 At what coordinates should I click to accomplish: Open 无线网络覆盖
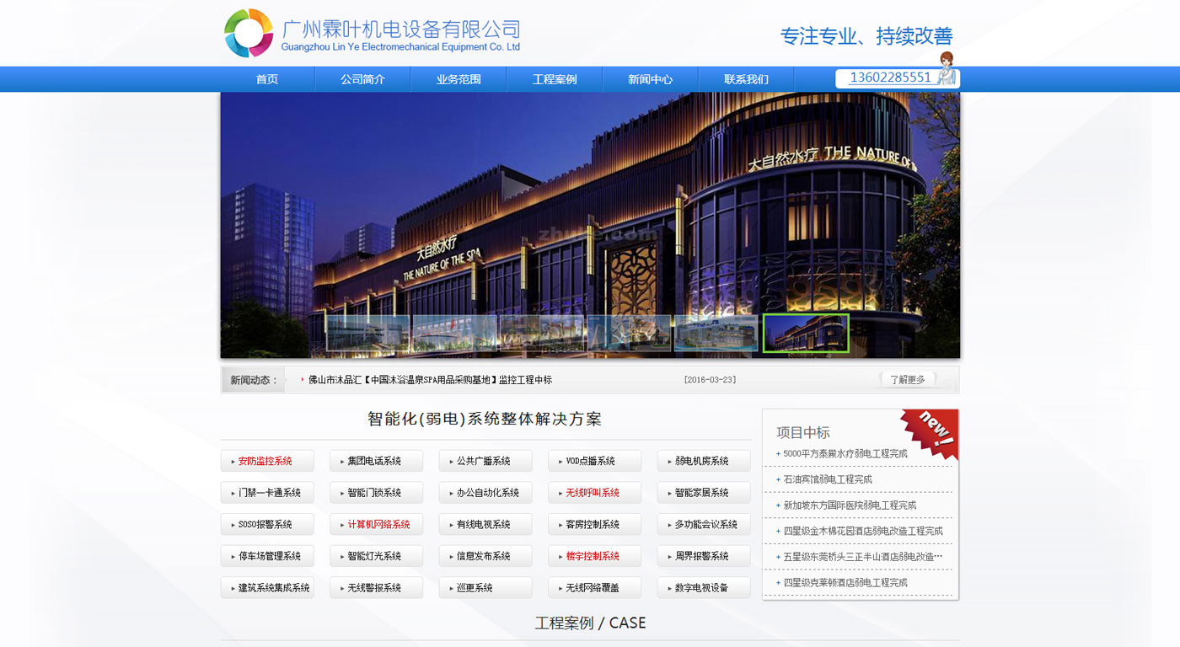(594, 588)
